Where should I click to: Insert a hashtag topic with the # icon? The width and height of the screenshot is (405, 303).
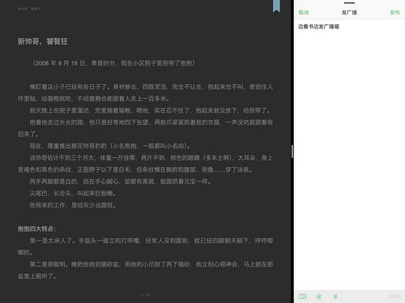[x=335, y=297]
